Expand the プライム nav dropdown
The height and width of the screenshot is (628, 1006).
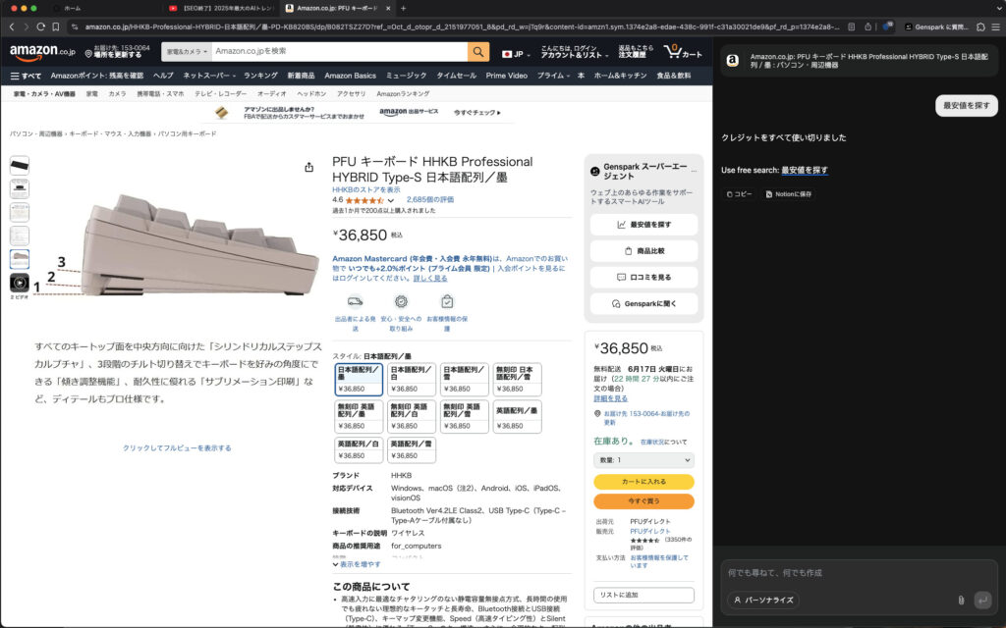[553, 76]
